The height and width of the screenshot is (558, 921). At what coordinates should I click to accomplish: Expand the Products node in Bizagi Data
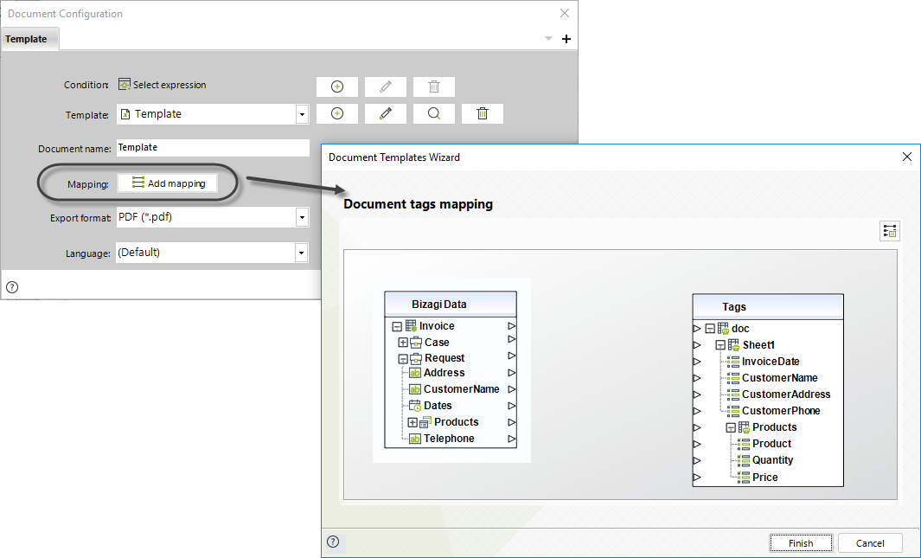(413, 422)
